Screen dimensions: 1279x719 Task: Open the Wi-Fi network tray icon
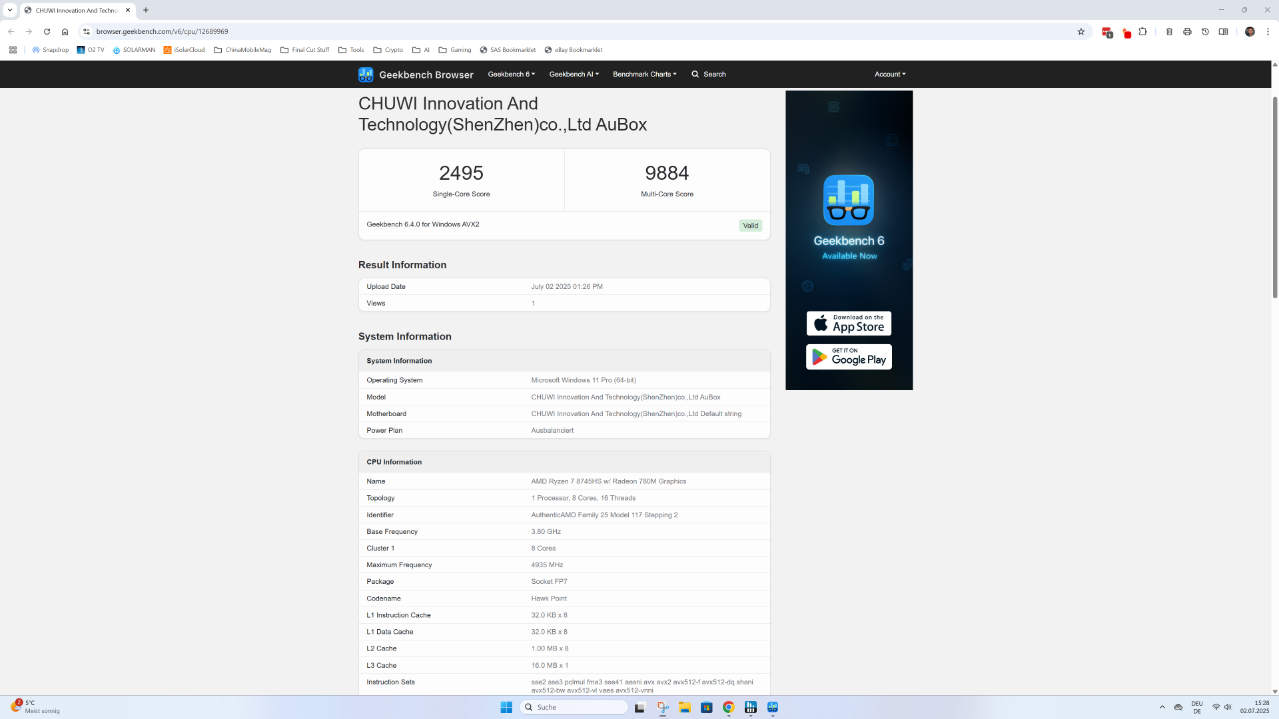(x=1216, y=707)
